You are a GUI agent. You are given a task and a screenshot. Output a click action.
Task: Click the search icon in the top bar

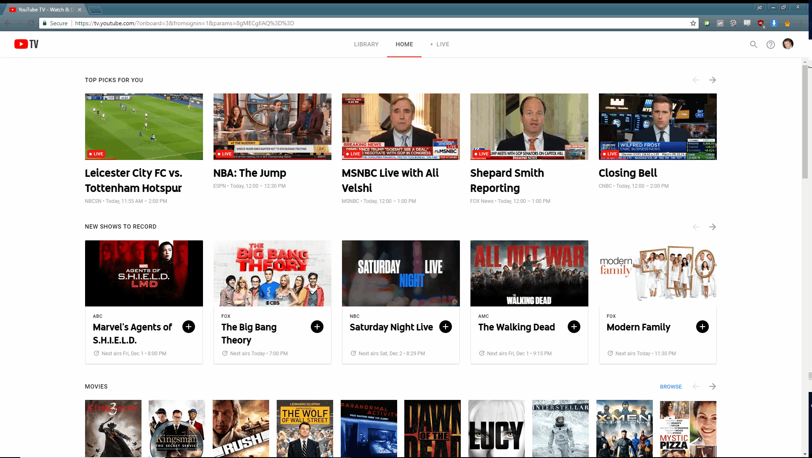[x=753, y=44]
